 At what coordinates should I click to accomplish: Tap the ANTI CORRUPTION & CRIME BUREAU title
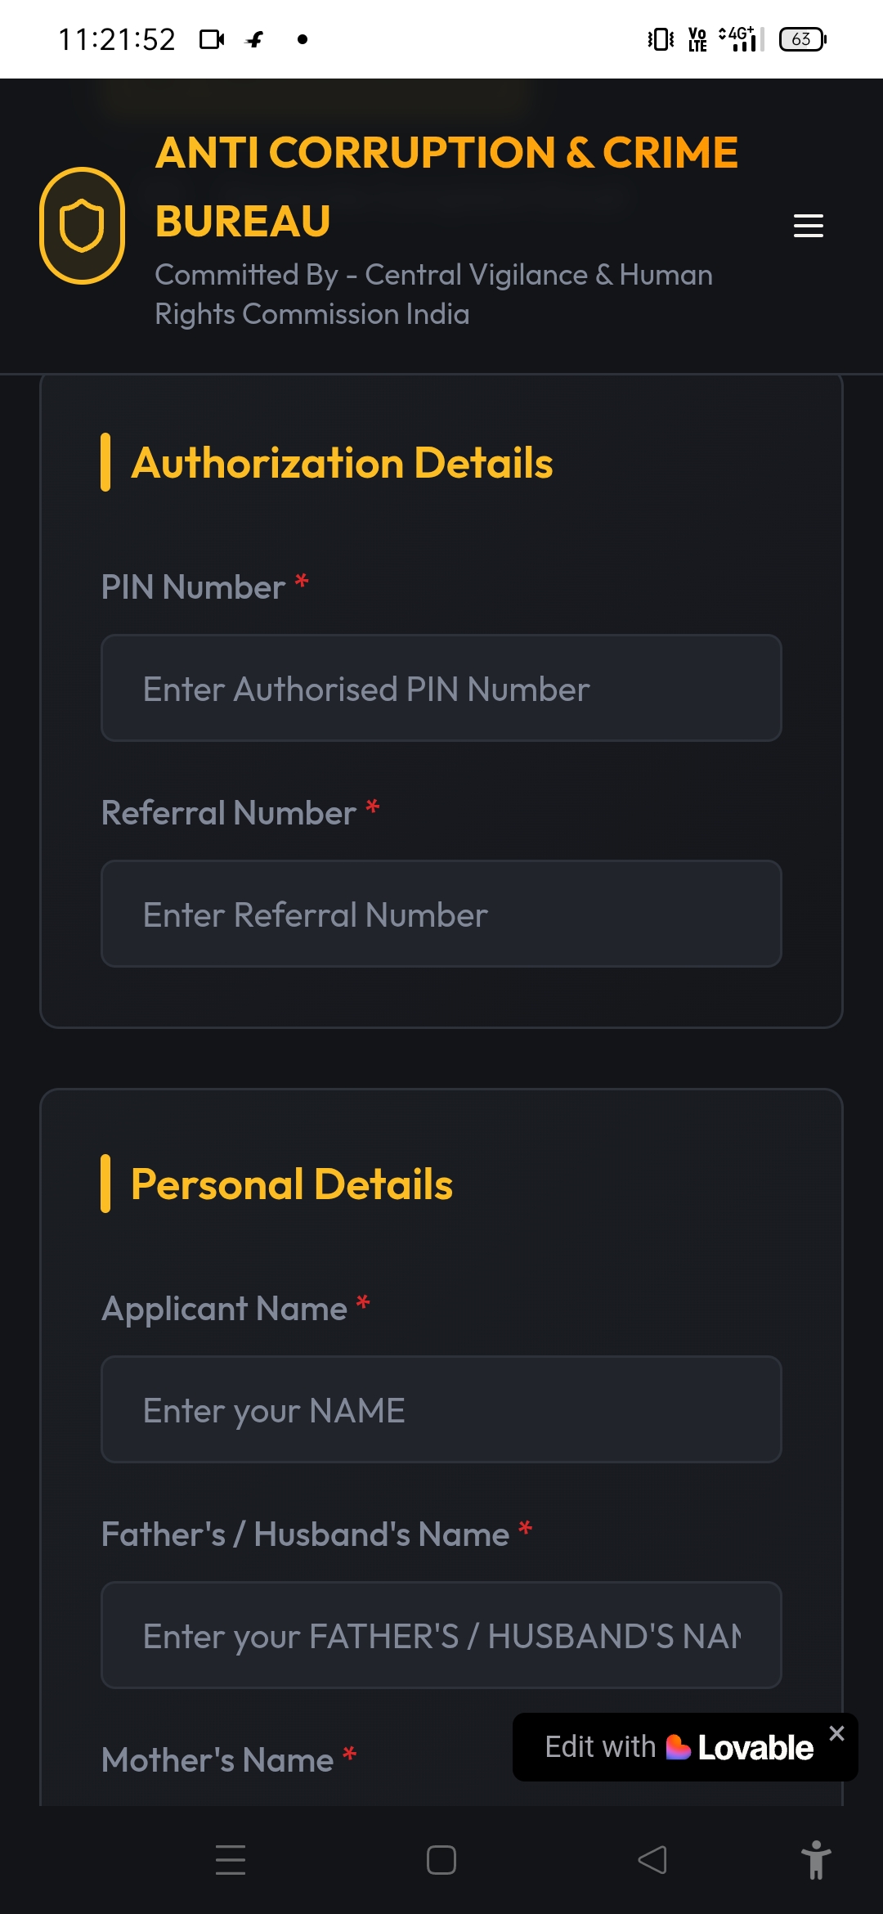[446, 186]
